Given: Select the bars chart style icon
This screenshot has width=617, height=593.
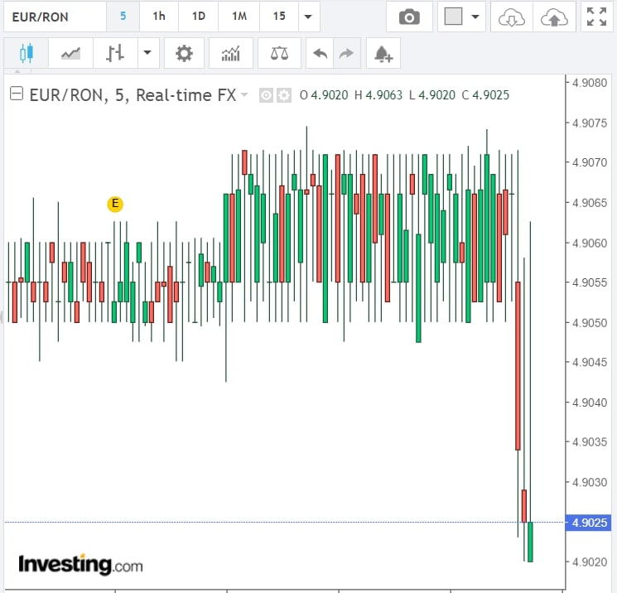Looking at the screenshot, I should (x=115, y=54).
